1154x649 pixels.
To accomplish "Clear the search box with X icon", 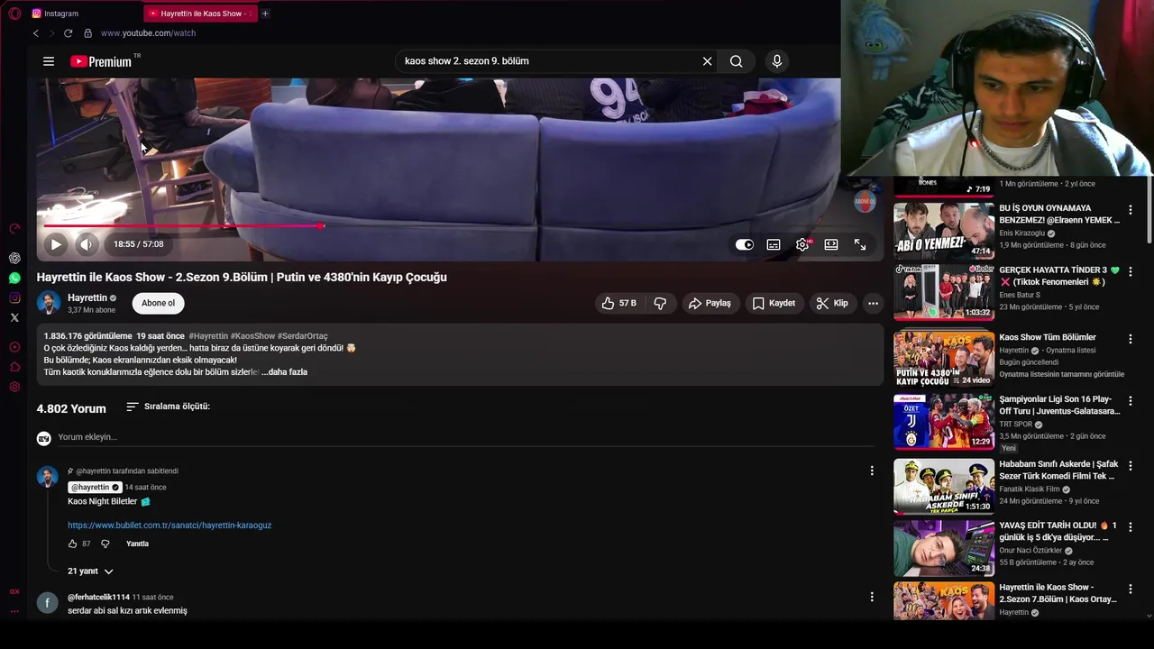I will coord(708,61).
